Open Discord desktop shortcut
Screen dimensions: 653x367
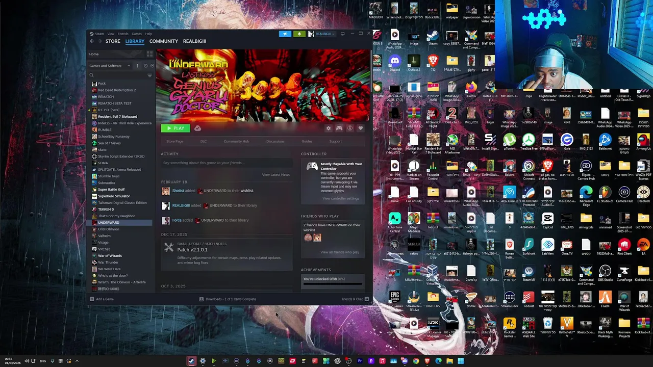click(x=394, y=63)
